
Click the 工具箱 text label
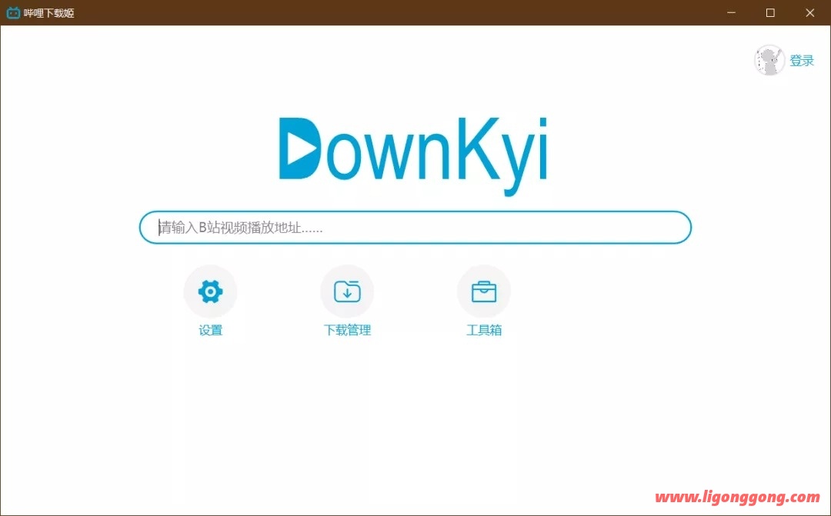coord(484,331)
